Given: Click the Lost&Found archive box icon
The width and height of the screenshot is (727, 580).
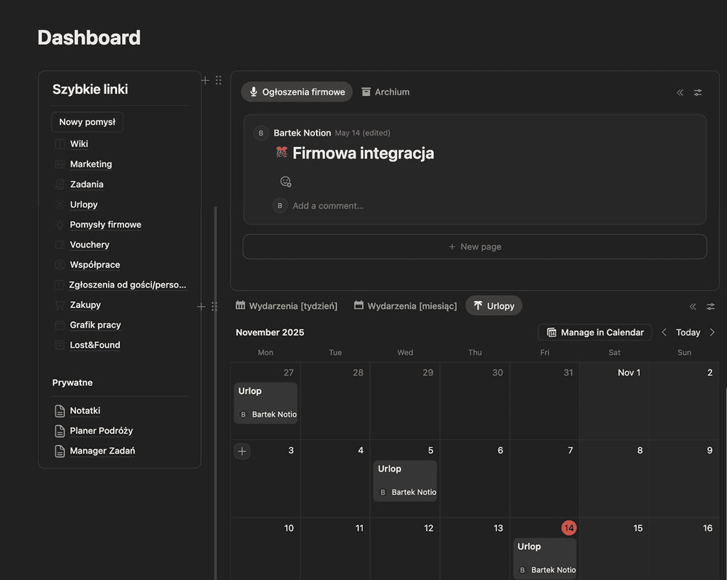Looking at the screenshot, I should pos(60,345).
